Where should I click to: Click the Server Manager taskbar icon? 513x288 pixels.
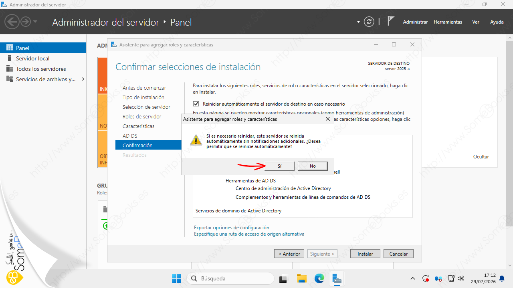[337, 278]
